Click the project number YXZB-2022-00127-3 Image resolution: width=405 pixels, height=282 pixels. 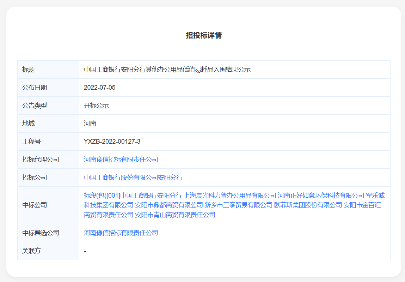112,142
